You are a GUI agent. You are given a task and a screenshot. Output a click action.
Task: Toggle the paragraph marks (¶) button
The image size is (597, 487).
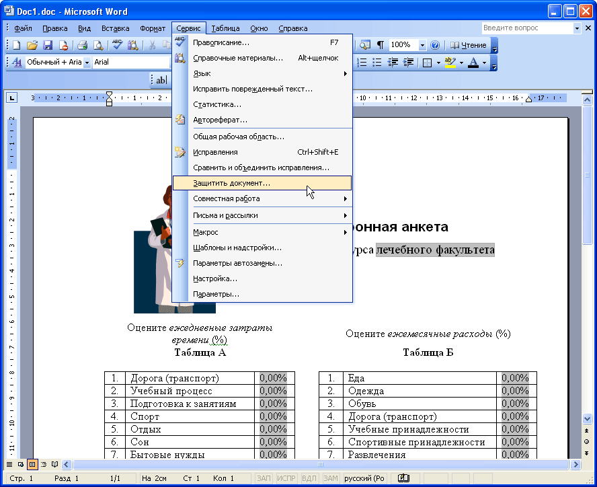pyautogui.click(x=380, y=45)
